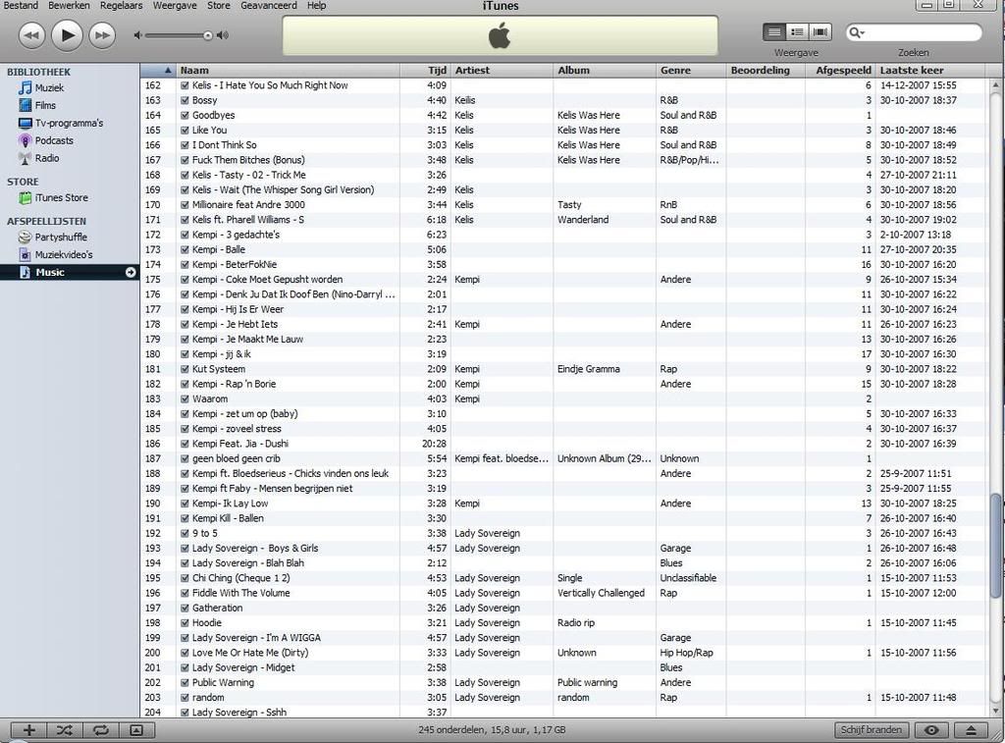Viewport: 1005px width, 743px height.
Task: Switch to Cover Flow view
Action: (820, 31)
